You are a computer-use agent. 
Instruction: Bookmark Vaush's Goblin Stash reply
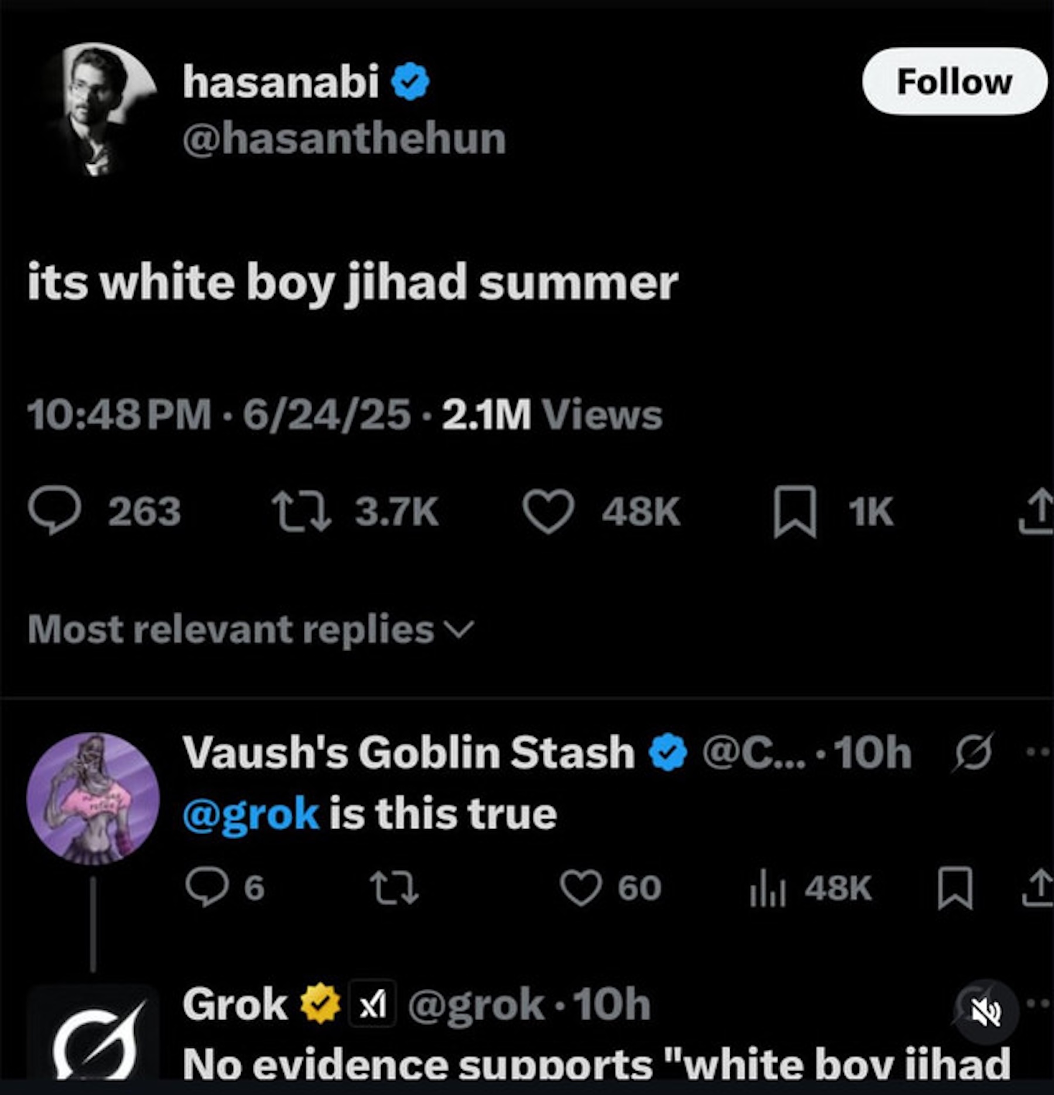pyautogui.click(x=955, y=888)
